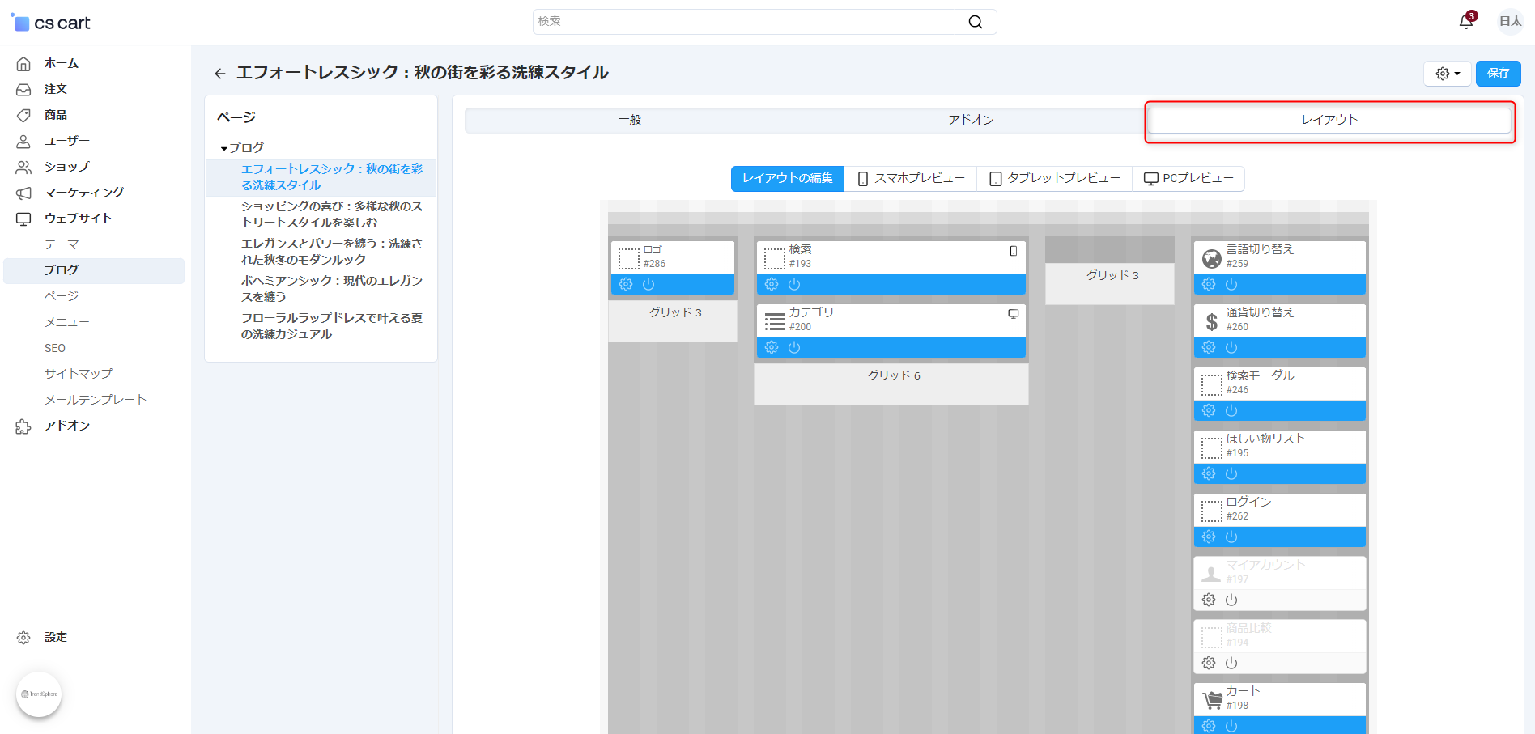Open settings gear of カテゴリー block
The width and height of the screenshot is (1535, 734).
tap(772, 347)
